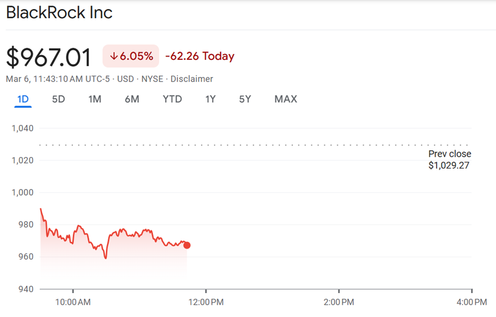Click the BlackRock Inc title
Screen dimensions: 496x317
[x=60, y=12]
